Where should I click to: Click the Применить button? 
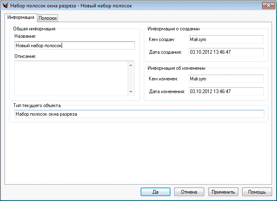pos(223,192)
